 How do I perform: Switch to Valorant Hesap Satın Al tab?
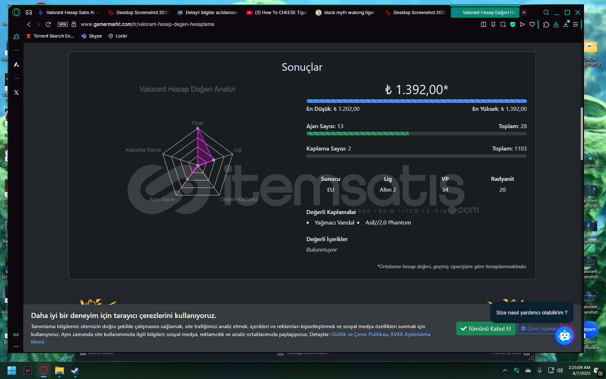click(x=69, y=12)
